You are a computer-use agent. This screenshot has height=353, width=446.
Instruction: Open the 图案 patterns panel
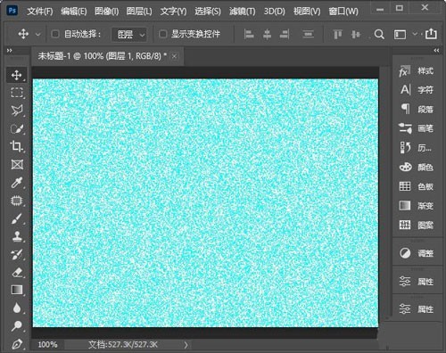coord(417,225)
